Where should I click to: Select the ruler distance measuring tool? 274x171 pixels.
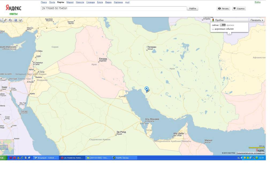click(5, 20)
